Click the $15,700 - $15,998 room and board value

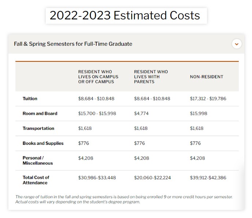(97, 113)
